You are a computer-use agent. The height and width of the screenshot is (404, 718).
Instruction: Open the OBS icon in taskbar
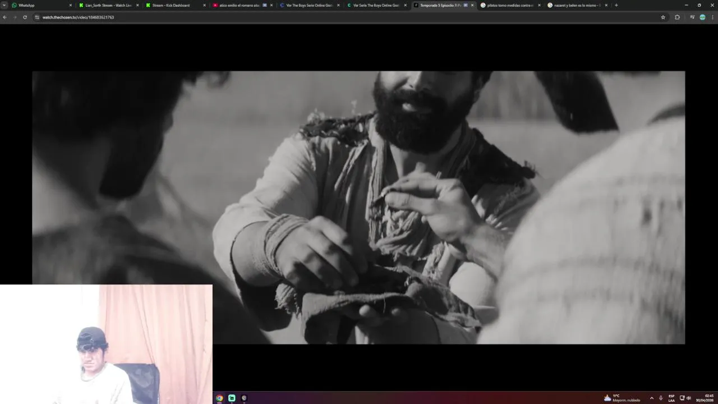coord(244,398)
